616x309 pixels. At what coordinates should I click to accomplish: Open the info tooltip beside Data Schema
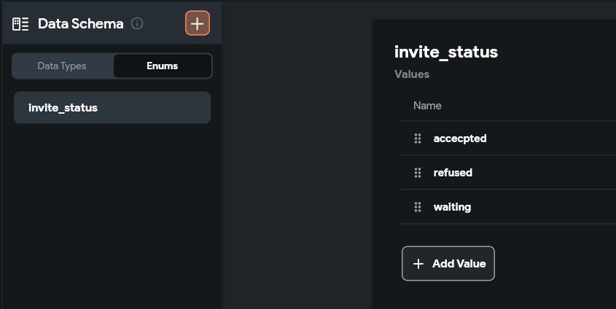137,23
